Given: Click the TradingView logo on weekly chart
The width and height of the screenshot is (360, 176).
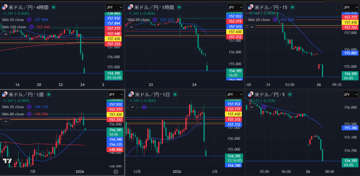Looking at the screenshot, I should 7,161.
